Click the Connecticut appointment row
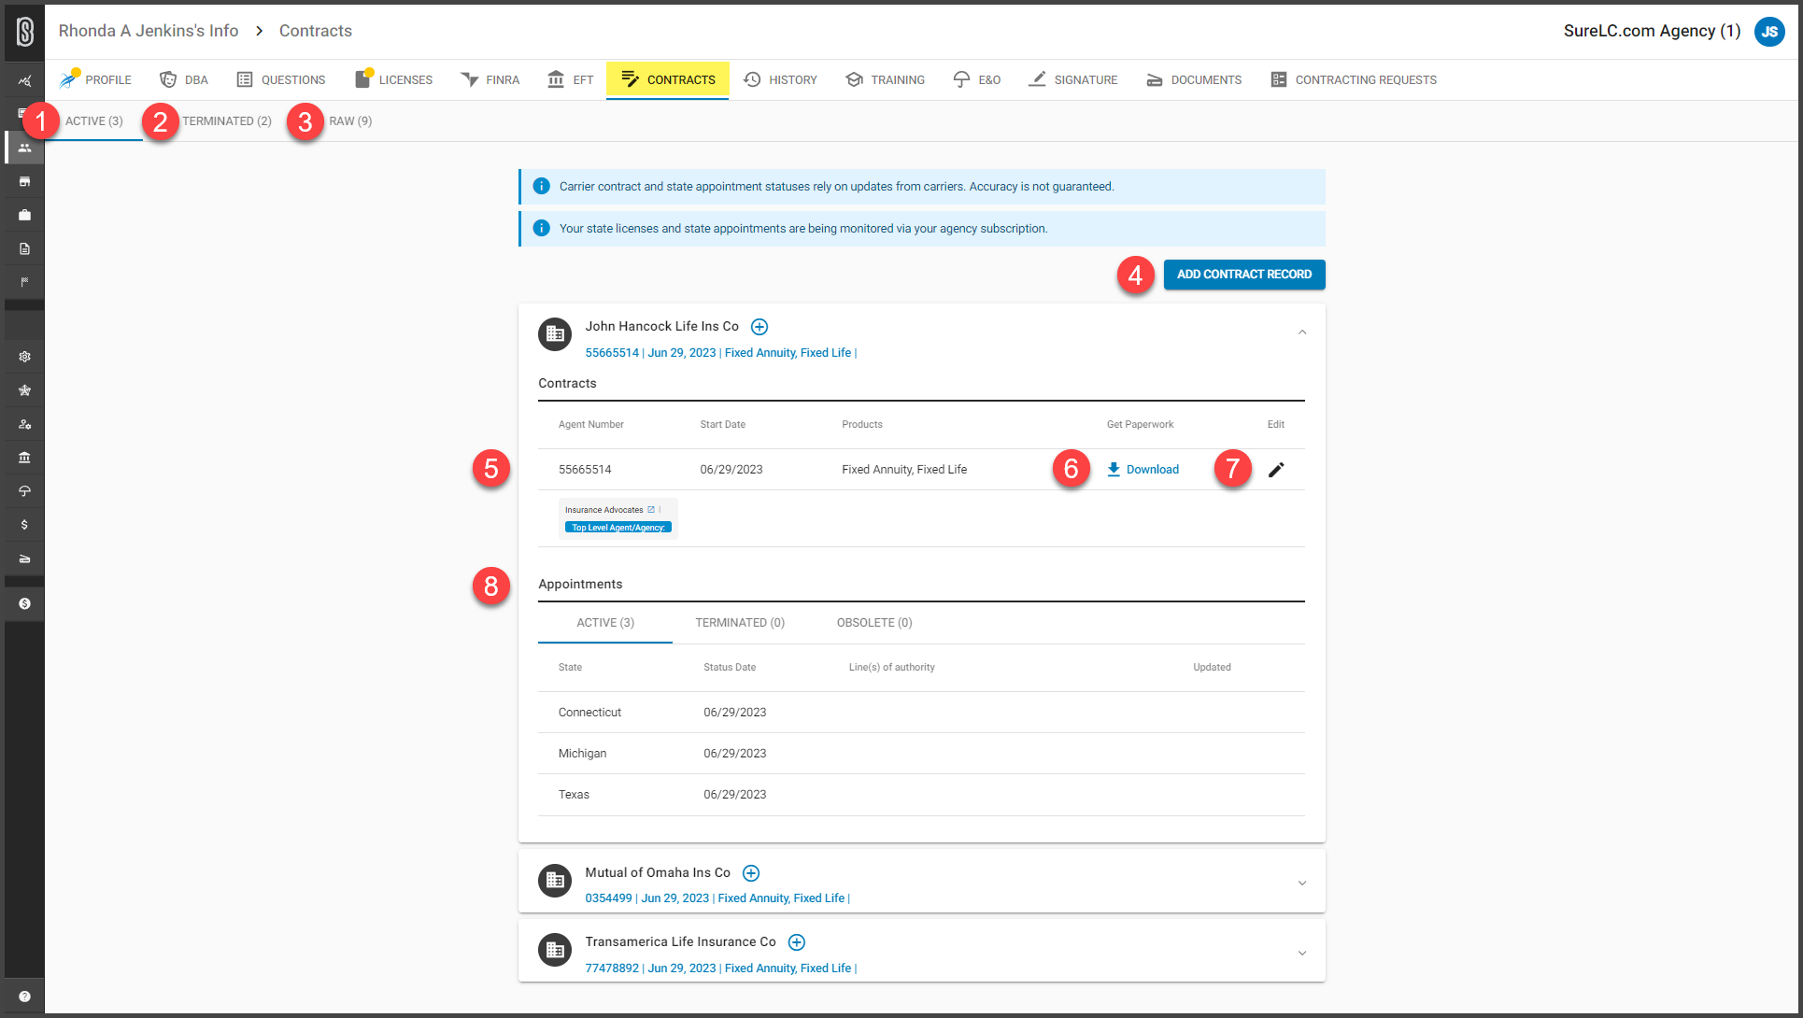The width and height of the screenshot is (1803, 1018). 921,713
